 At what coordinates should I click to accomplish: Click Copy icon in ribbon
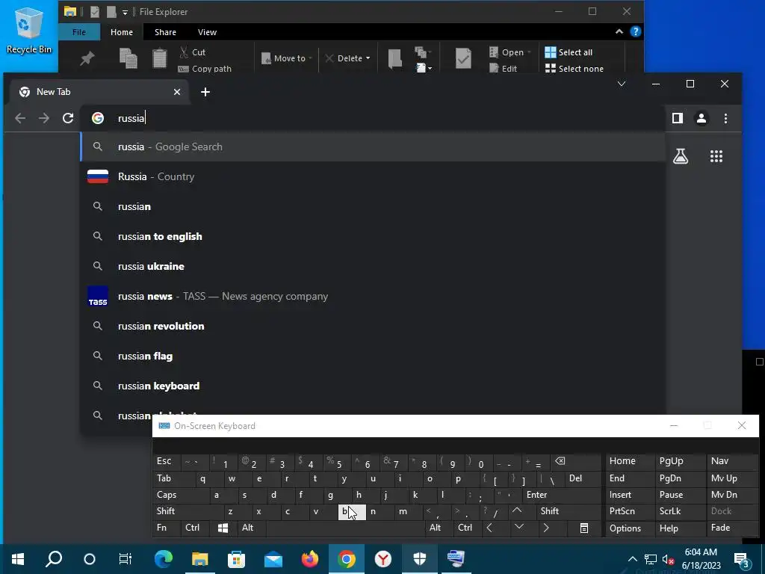(x=128, y=58)
